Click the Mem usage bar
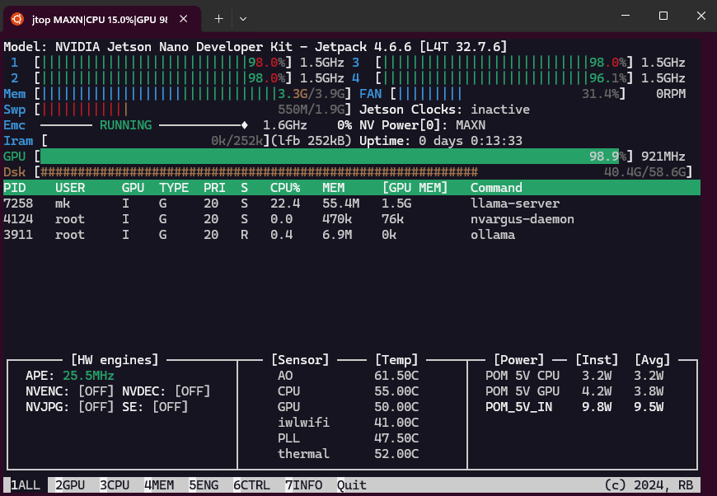 pos(193,94)
